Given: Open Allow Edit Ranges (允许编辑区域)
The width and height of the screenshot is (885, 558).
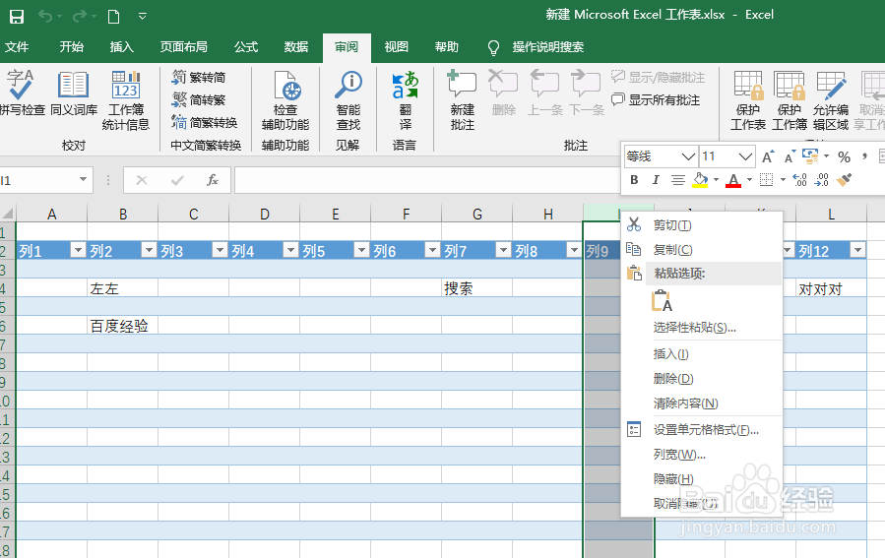Looking at the screenshot, I should (830, 100).
